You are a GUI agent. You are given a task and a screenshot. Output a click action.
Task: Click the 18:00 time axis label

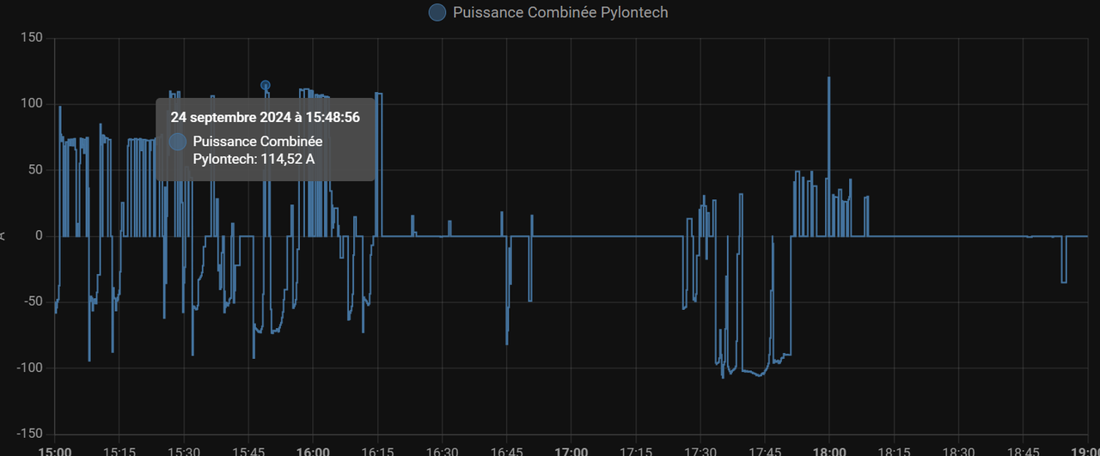pos(828,450)
